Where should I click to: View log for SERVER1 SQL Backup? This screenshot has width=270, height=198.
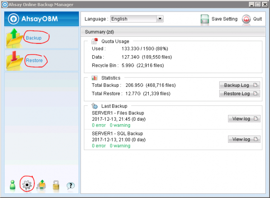pos(244,139)
